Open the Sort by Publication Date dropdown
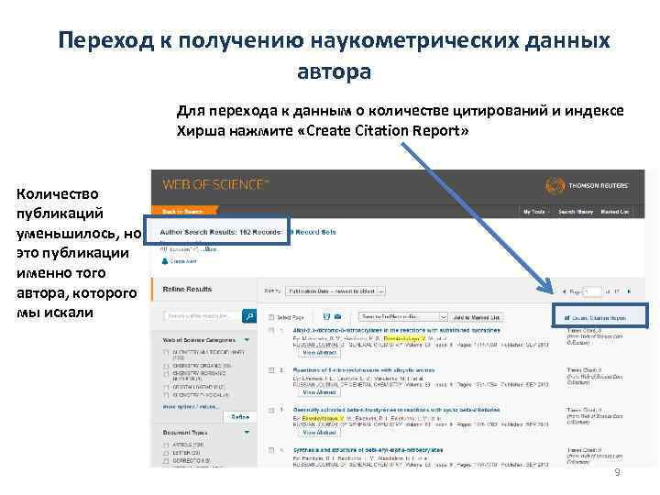The height and width of the screenshot is (495, 660). [x=335, y=291]
